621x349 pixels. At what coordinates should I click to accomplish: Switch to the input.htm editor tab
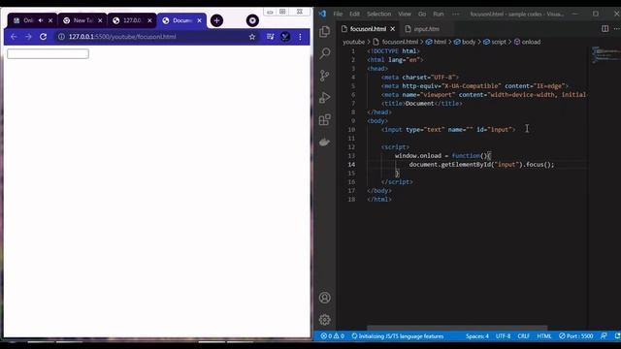(x=427, y=29)
